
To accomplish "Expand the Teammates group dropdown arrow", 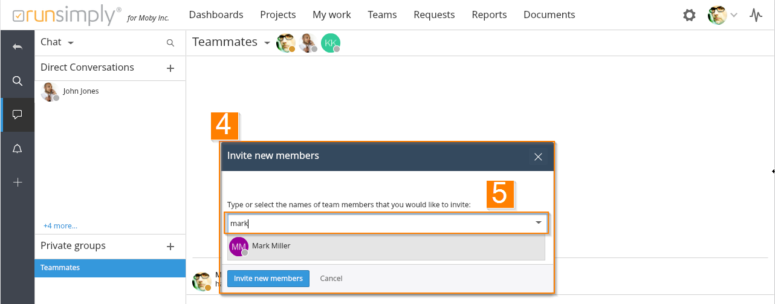I will coord(267,43).
